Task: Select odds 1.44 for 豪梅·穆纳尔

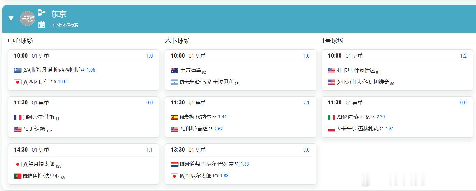Action: pyautogui.click(x=222, y=117)
